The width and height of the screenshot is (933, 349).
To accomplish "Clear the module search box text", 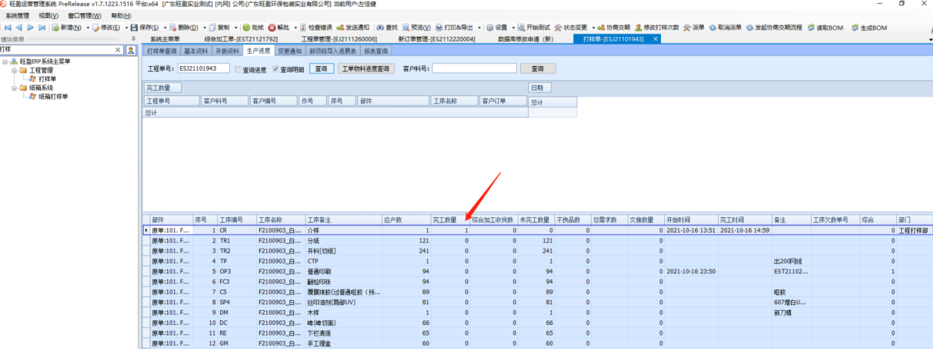I will [118, 49].
